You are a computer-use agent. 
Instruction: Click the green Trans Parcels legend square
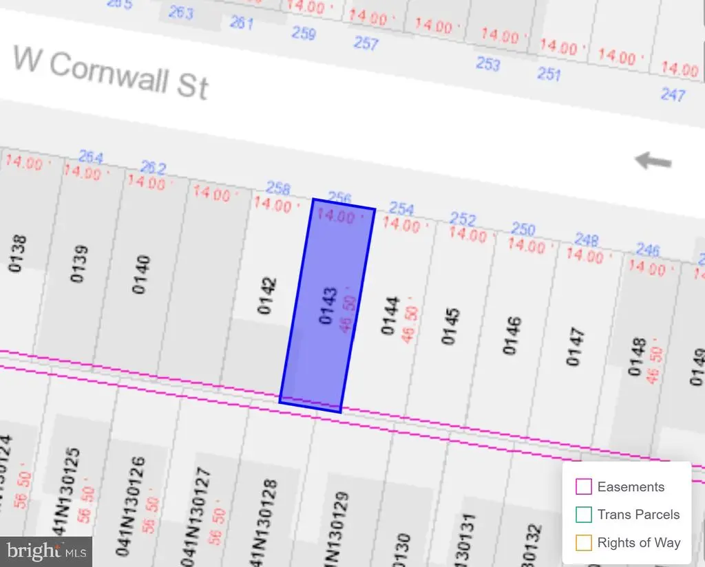(583, 515)
